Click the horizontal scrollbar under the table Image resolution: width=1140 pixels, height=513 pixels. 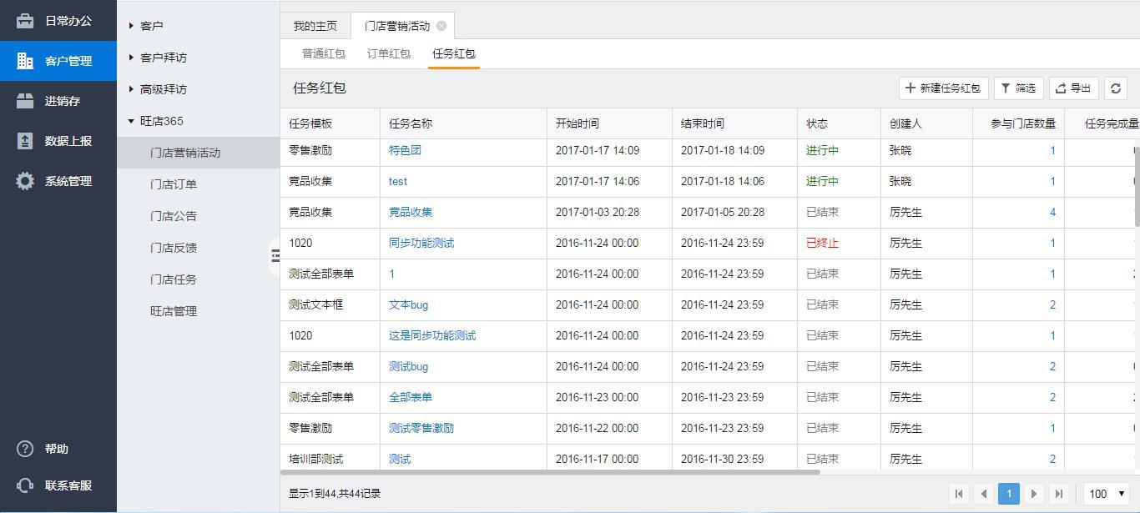551,472
